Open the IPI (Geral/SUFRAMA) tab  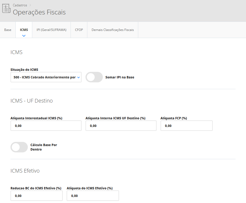coord(51,30)
